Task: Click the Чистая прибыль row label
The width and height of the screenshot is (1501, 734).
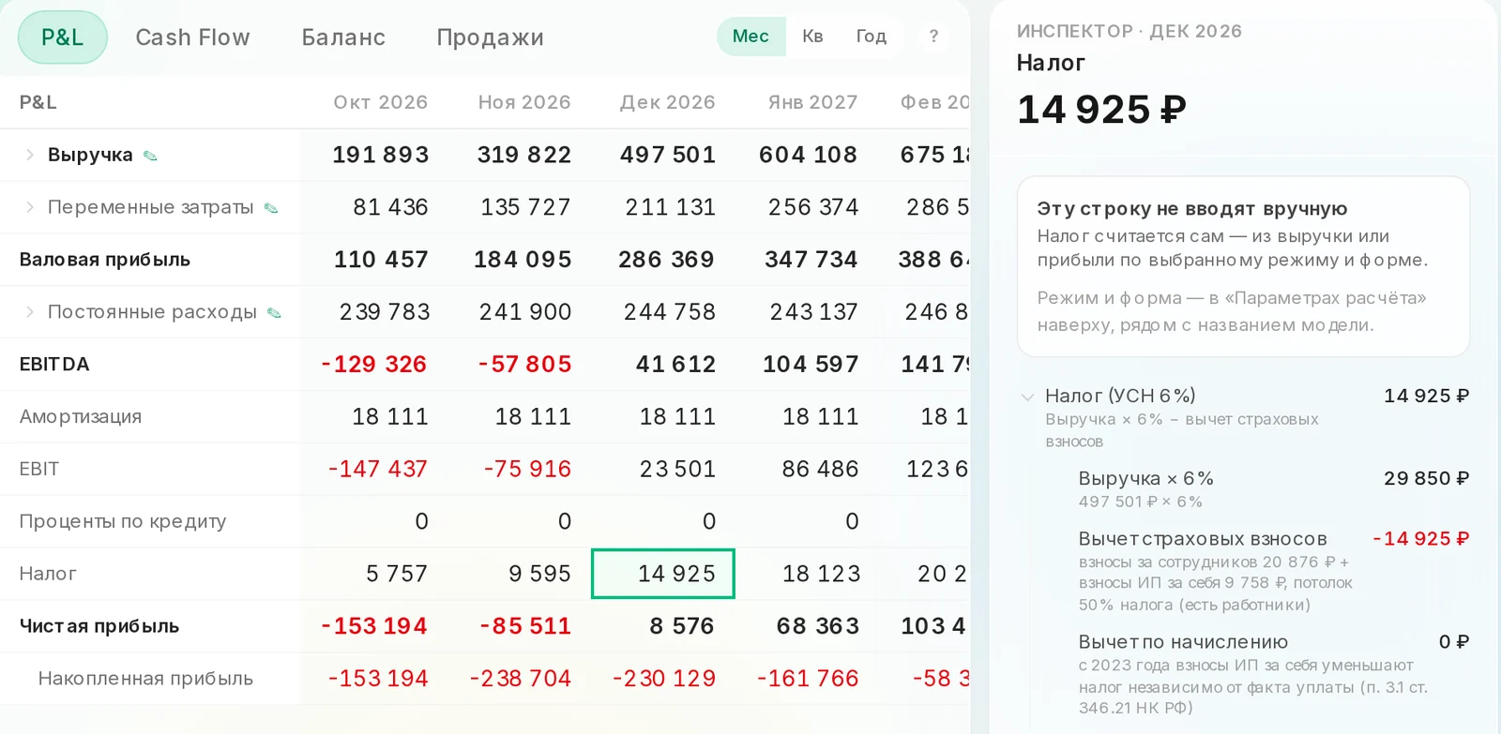Action: click(x=99, y=626)
